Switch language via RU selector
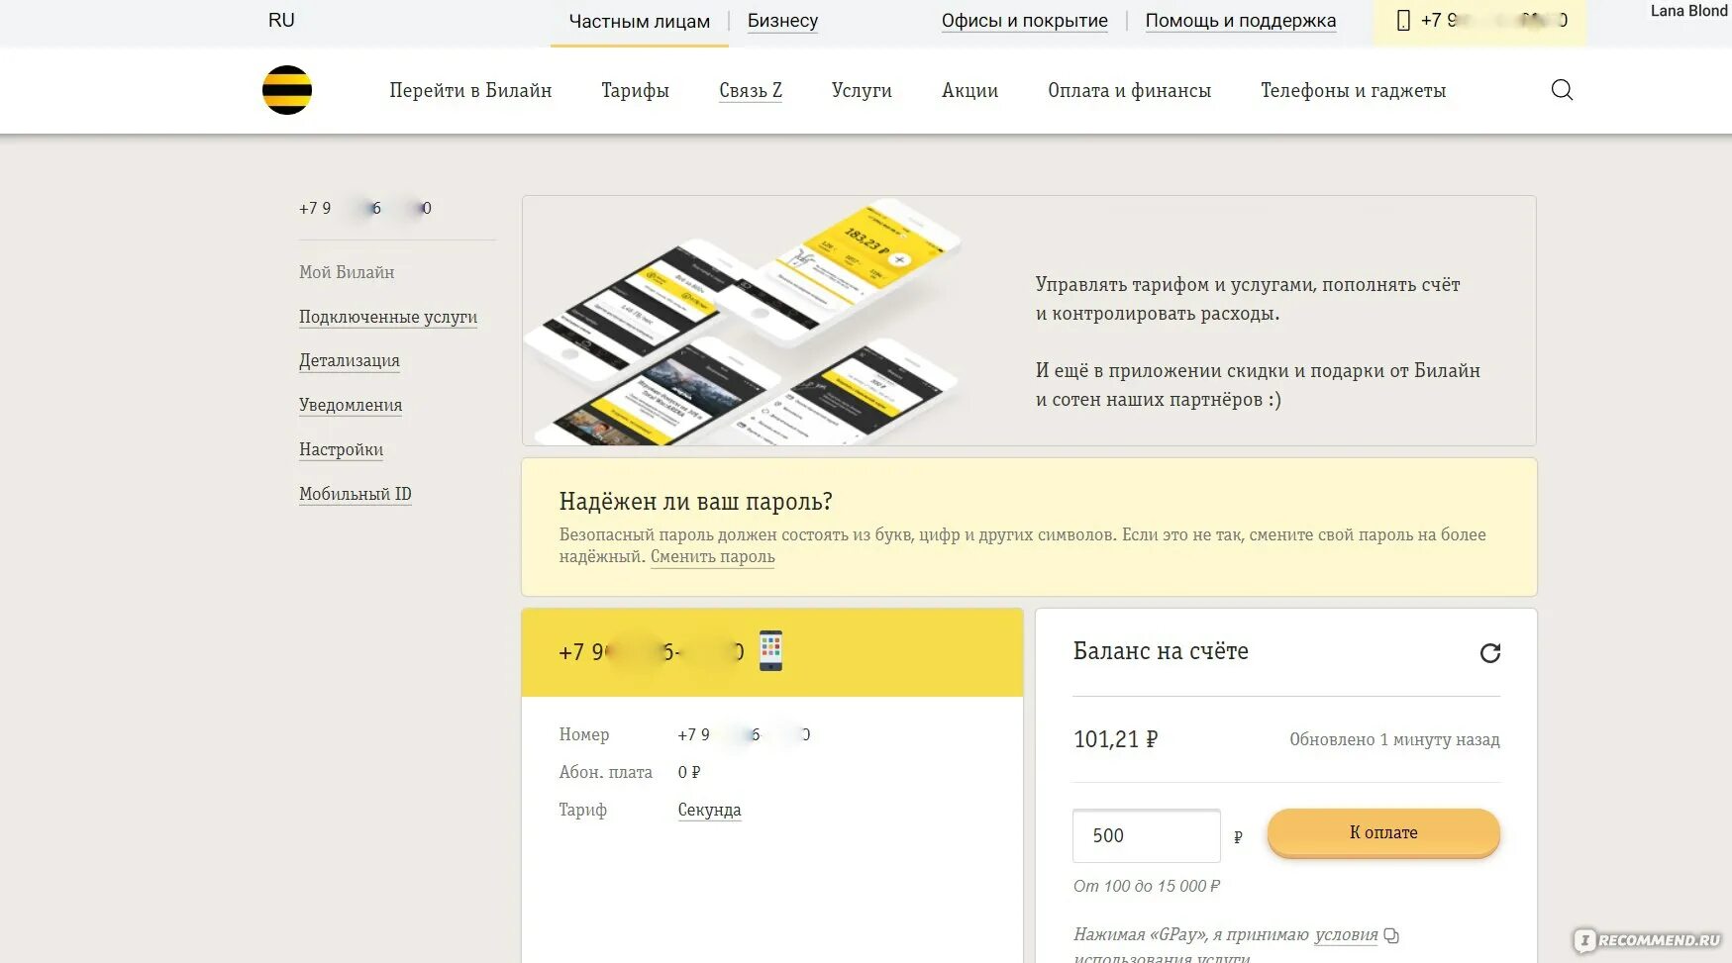The height and width of the screenshot is (963, 1732). [281, 21]
